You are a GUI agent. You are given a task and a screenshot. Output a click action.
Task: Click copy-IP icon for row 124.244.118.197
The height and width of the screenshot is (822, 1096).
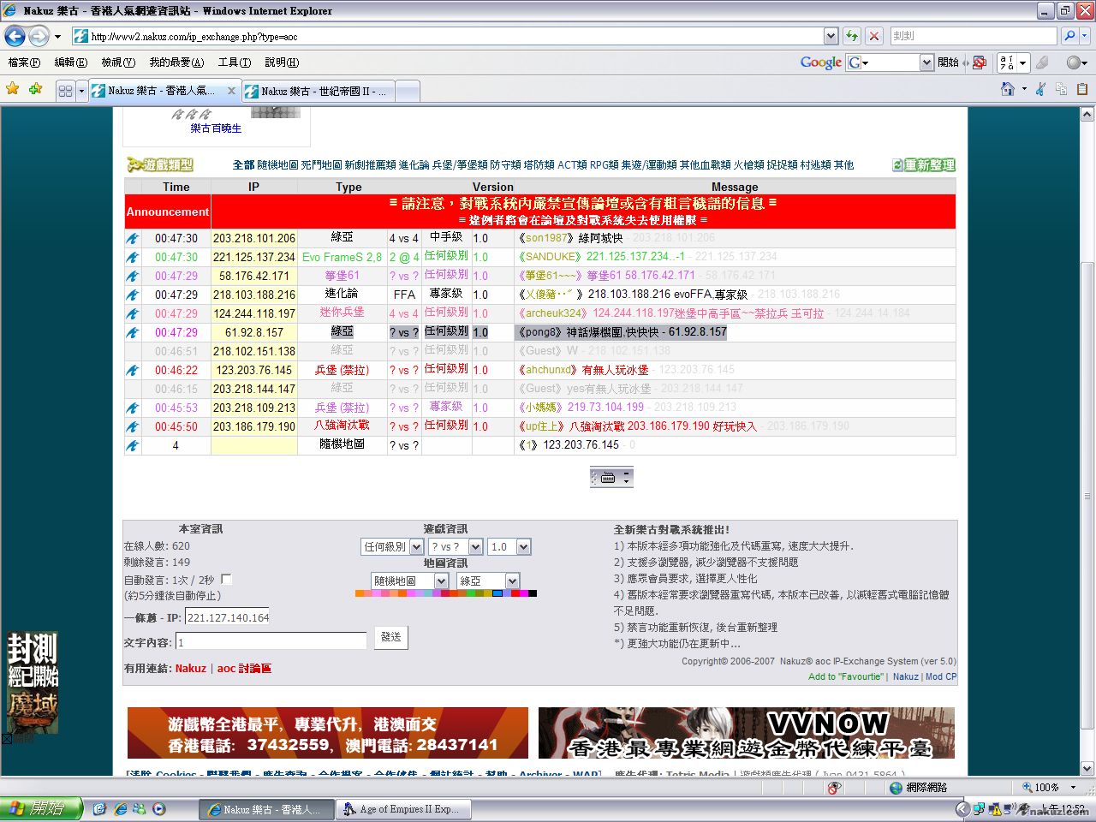pos(133,314)
